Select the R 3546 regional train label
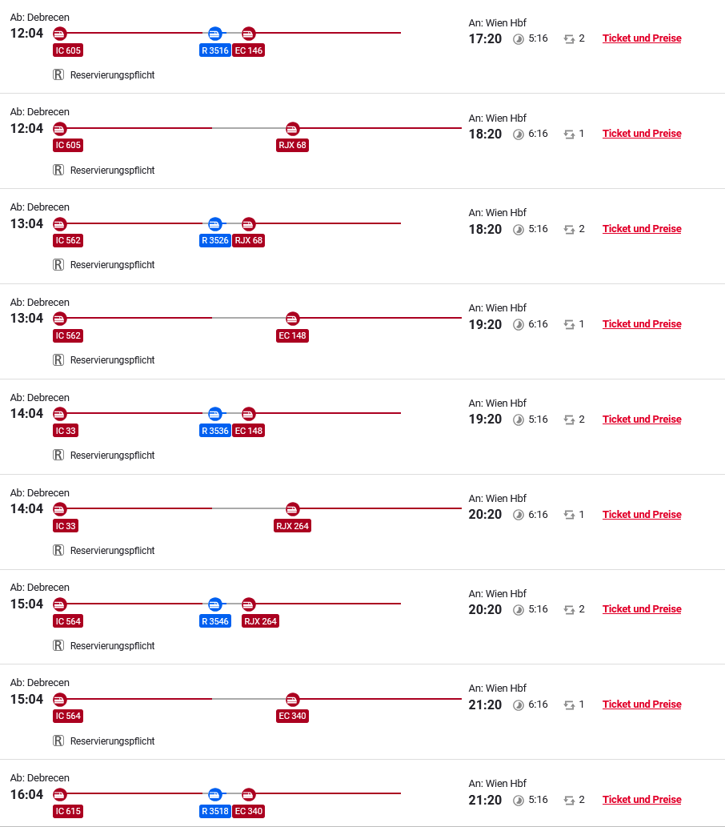725x827 pixels. 215,621
